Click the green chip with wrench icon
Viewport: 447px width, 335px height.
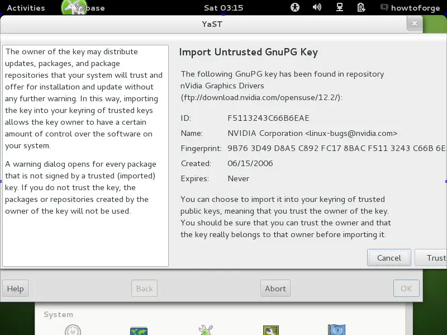coord(271,331)
